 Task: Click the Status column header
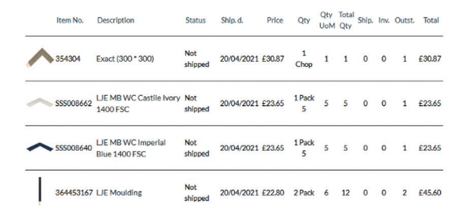(x=195, y=20)
